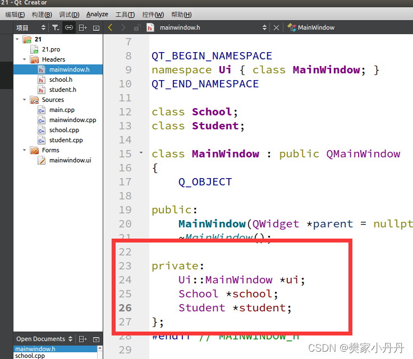Open the 项目 view selector dropdown
The height and width of the screenshot is (359, 413).
tap(31, 27)
